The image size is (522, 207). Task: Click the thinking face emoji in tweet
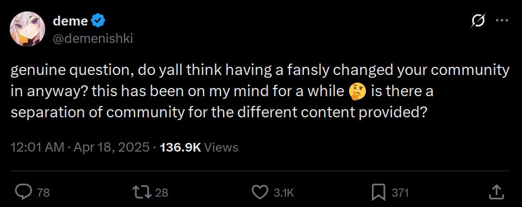tap(357, 91)
